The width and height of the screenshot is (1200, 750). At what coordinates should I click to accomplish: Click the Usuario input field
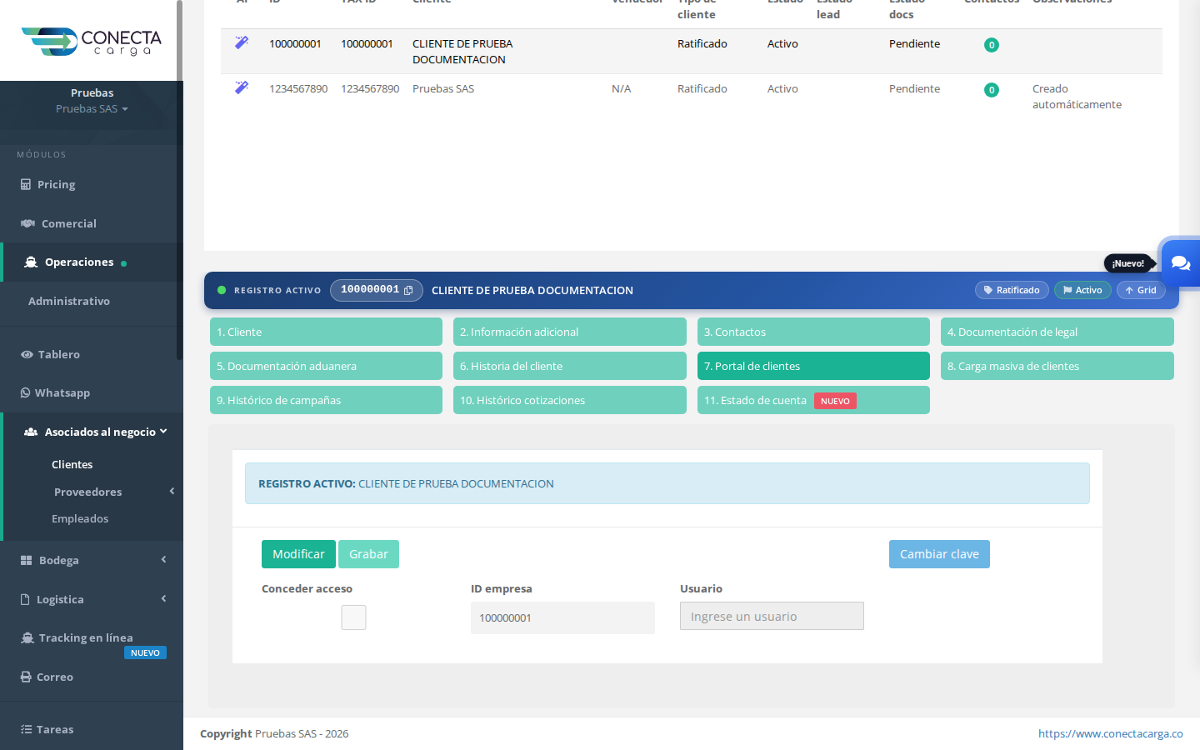click(x=772, y=616)
